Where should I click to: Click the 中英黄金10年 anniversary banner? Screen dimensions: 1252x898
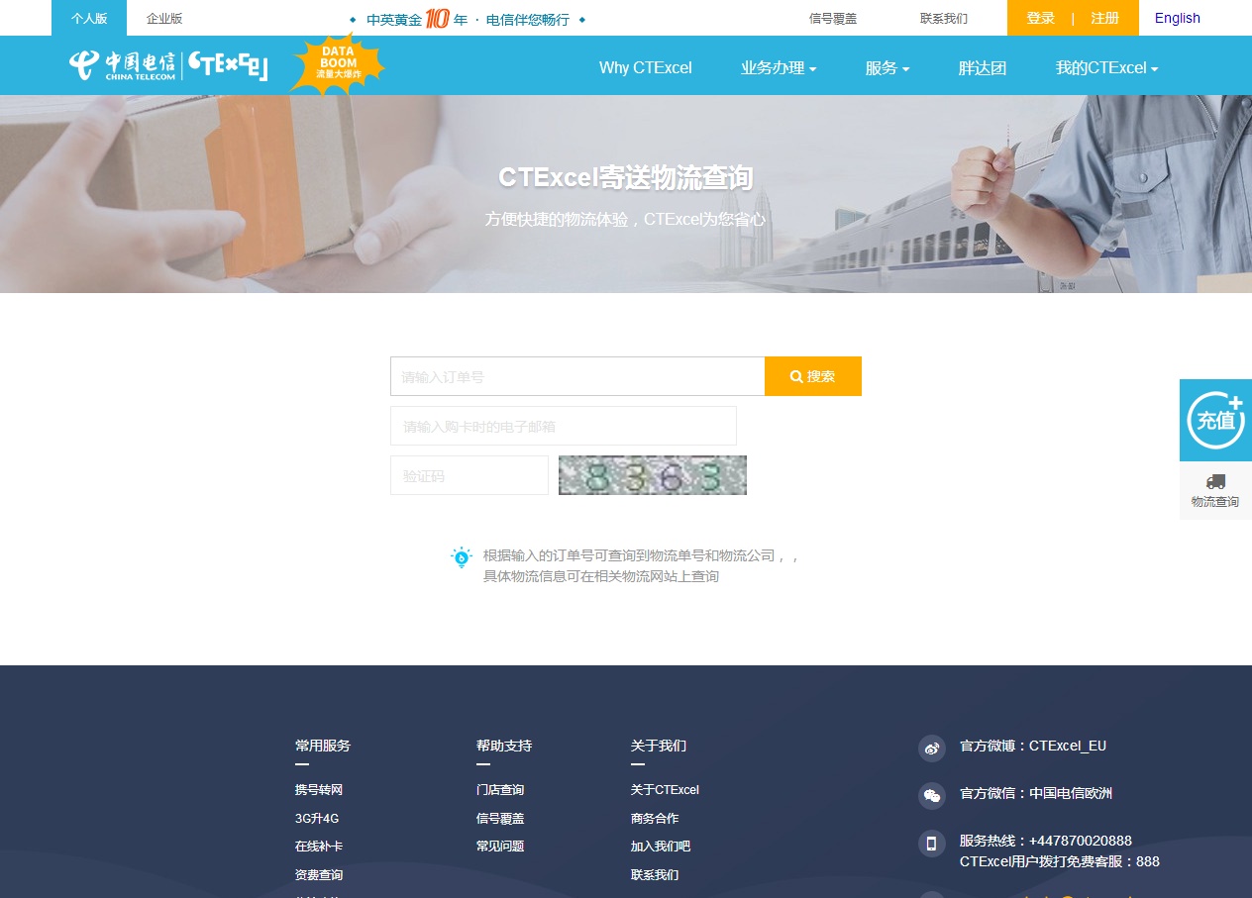click(x=468, y=19)
